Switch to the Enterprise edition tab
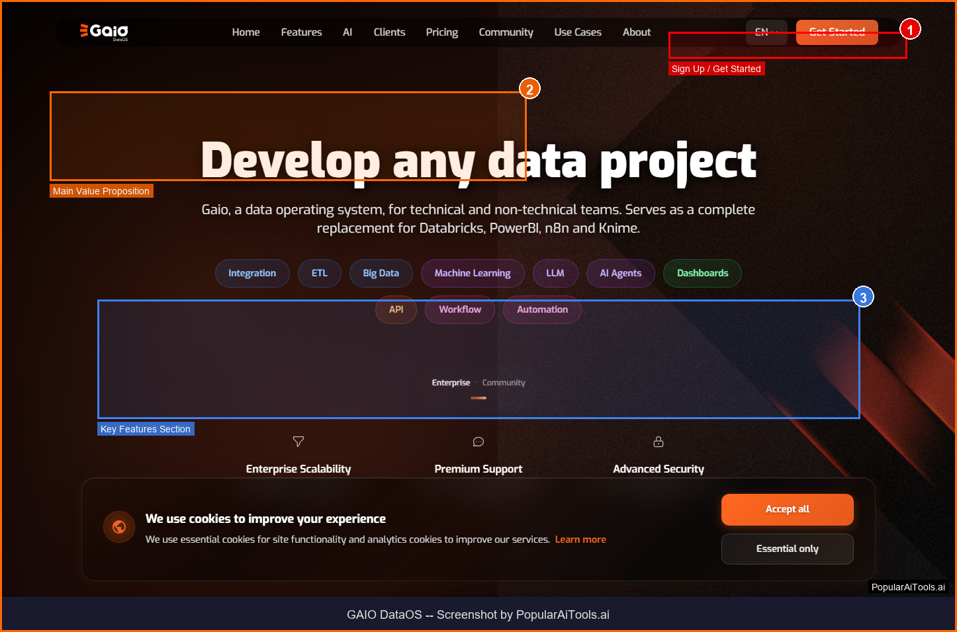 451,383
